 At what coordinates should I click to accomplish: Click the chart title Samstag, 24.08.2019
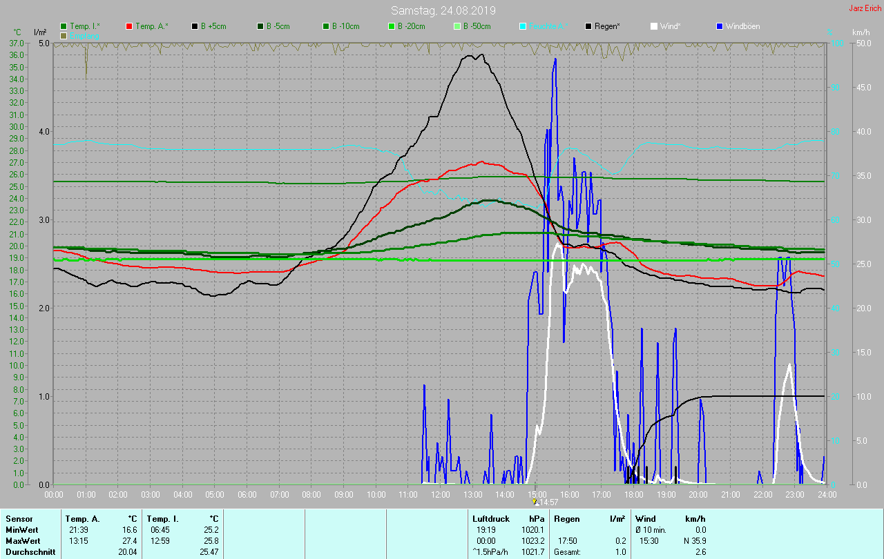coord(443,10)
